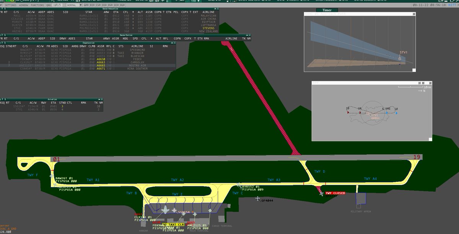This screenshot has width=459, height=234.
Task: Close the GVAC 01 Approach Path window
Action: pyautogui.click(x=414, y=14)
